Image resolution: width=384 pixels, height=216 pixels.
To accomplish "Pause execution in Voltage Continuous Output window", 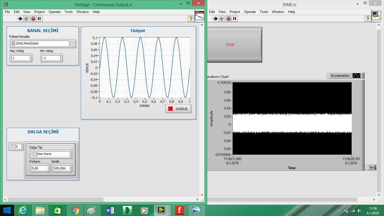I will coord(39,19).
